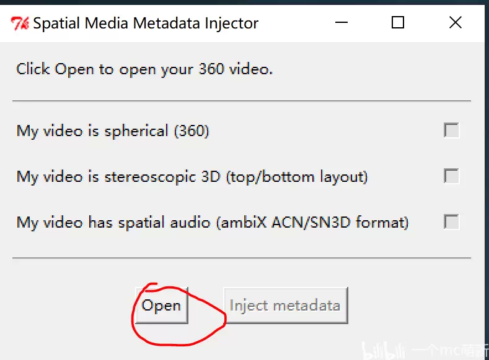The height and width of the screenshot is (360, 489).
Task: Minimize the Spatial Media Metadata Injector window
Action: click(341, 22)
